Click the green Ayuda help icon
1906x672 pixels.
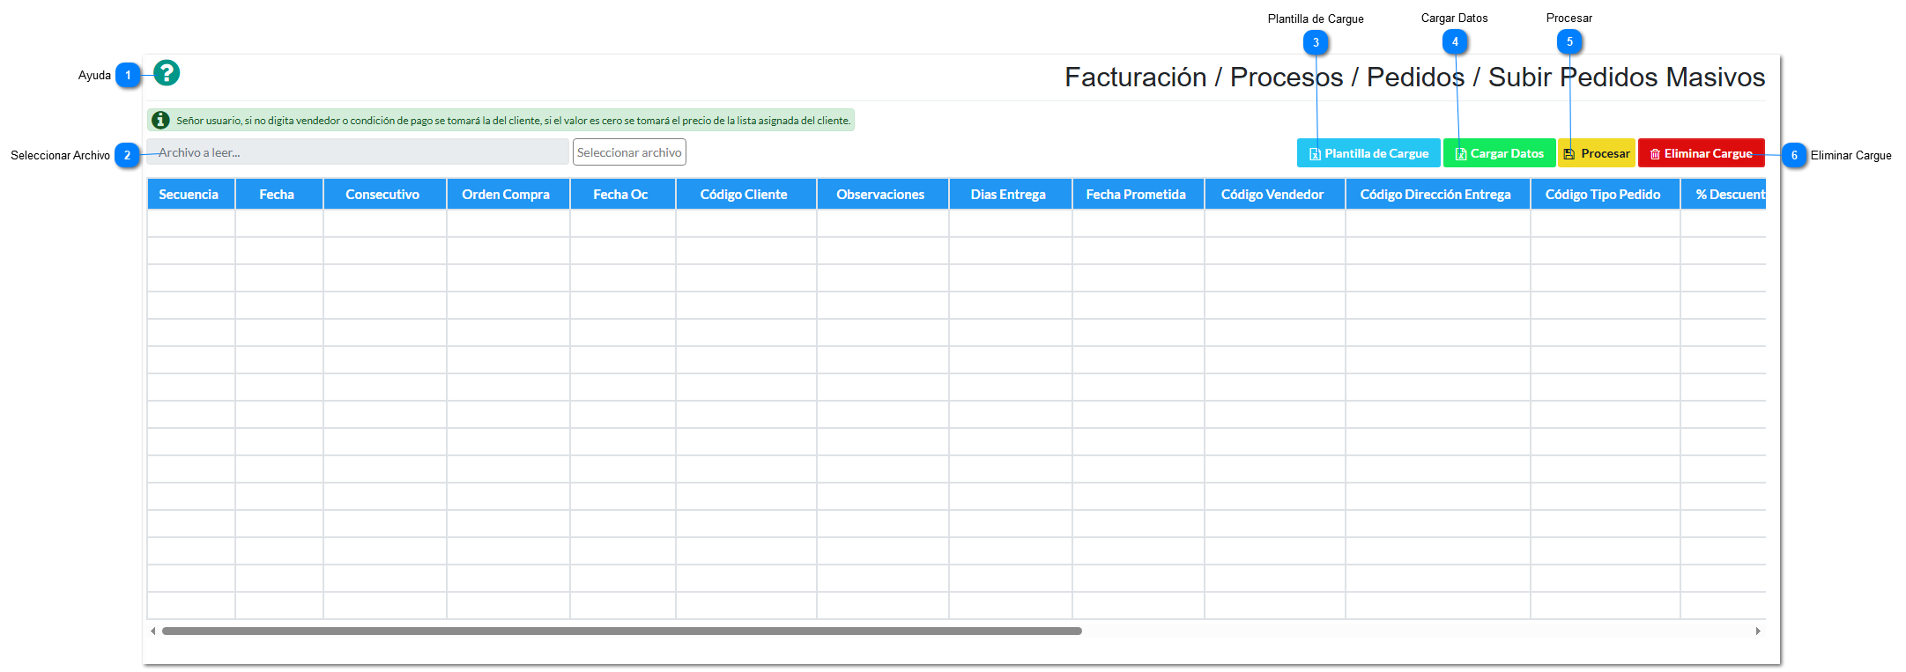tap(167, 73)
